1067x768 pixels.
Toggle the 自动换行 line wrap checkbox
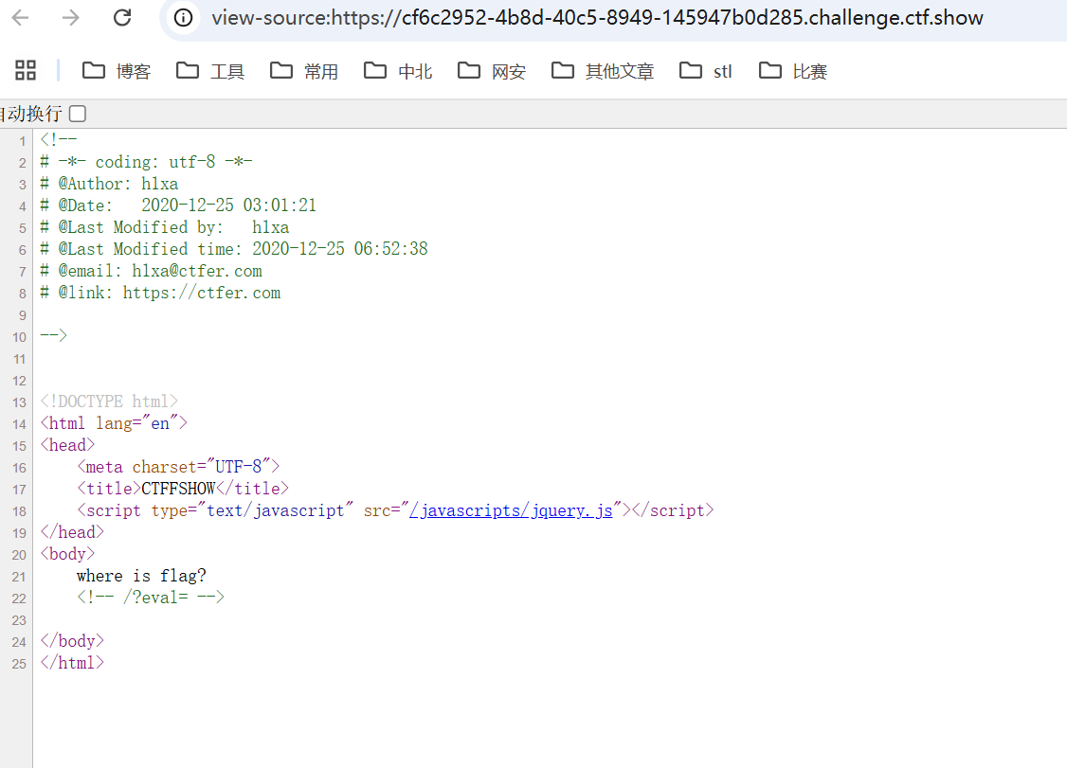tap(78, 114)
